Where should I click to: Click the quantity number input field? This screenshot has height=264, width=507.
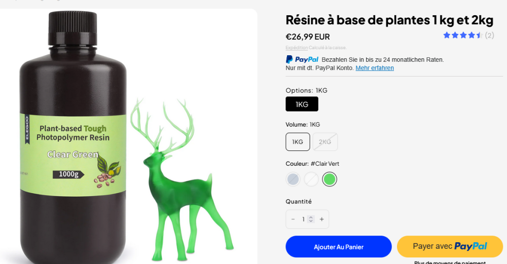point(304,219)
